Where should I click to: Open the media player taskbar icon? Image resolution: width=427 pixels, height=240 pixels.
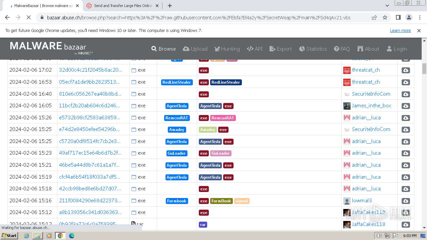[49, 236]
